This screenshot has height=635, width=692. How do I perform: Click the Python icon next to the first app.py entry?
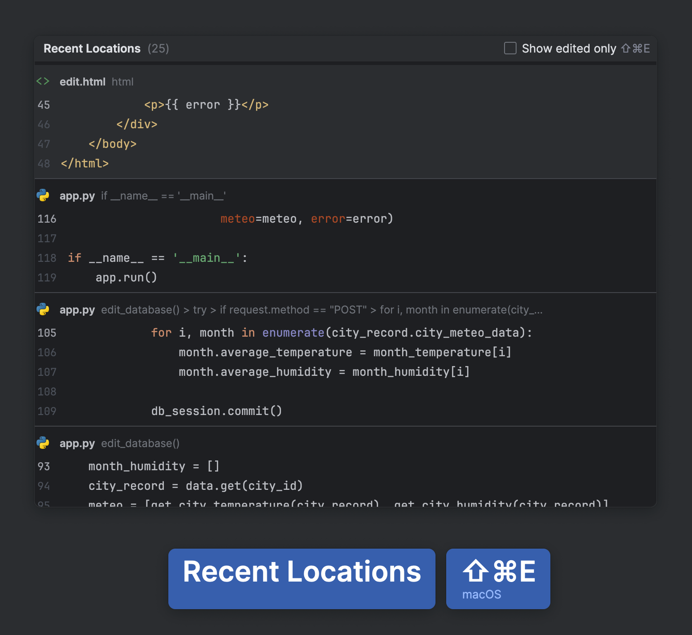click(x=43, y=195)
